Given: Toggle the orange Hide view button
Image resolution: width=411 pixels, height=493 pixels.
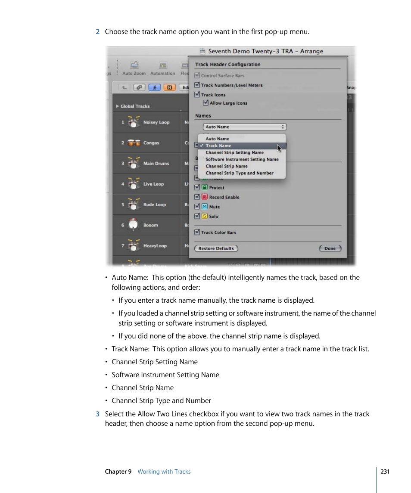Looking at the screenshot, I should (x=169, y=87).
